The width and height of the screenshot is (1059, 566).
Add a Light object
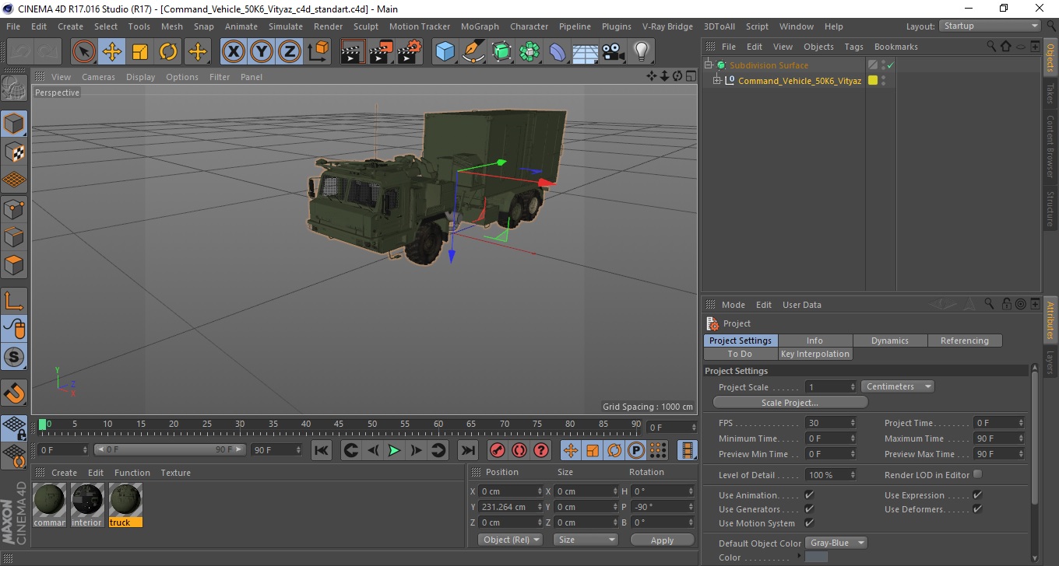click(641, 52)
